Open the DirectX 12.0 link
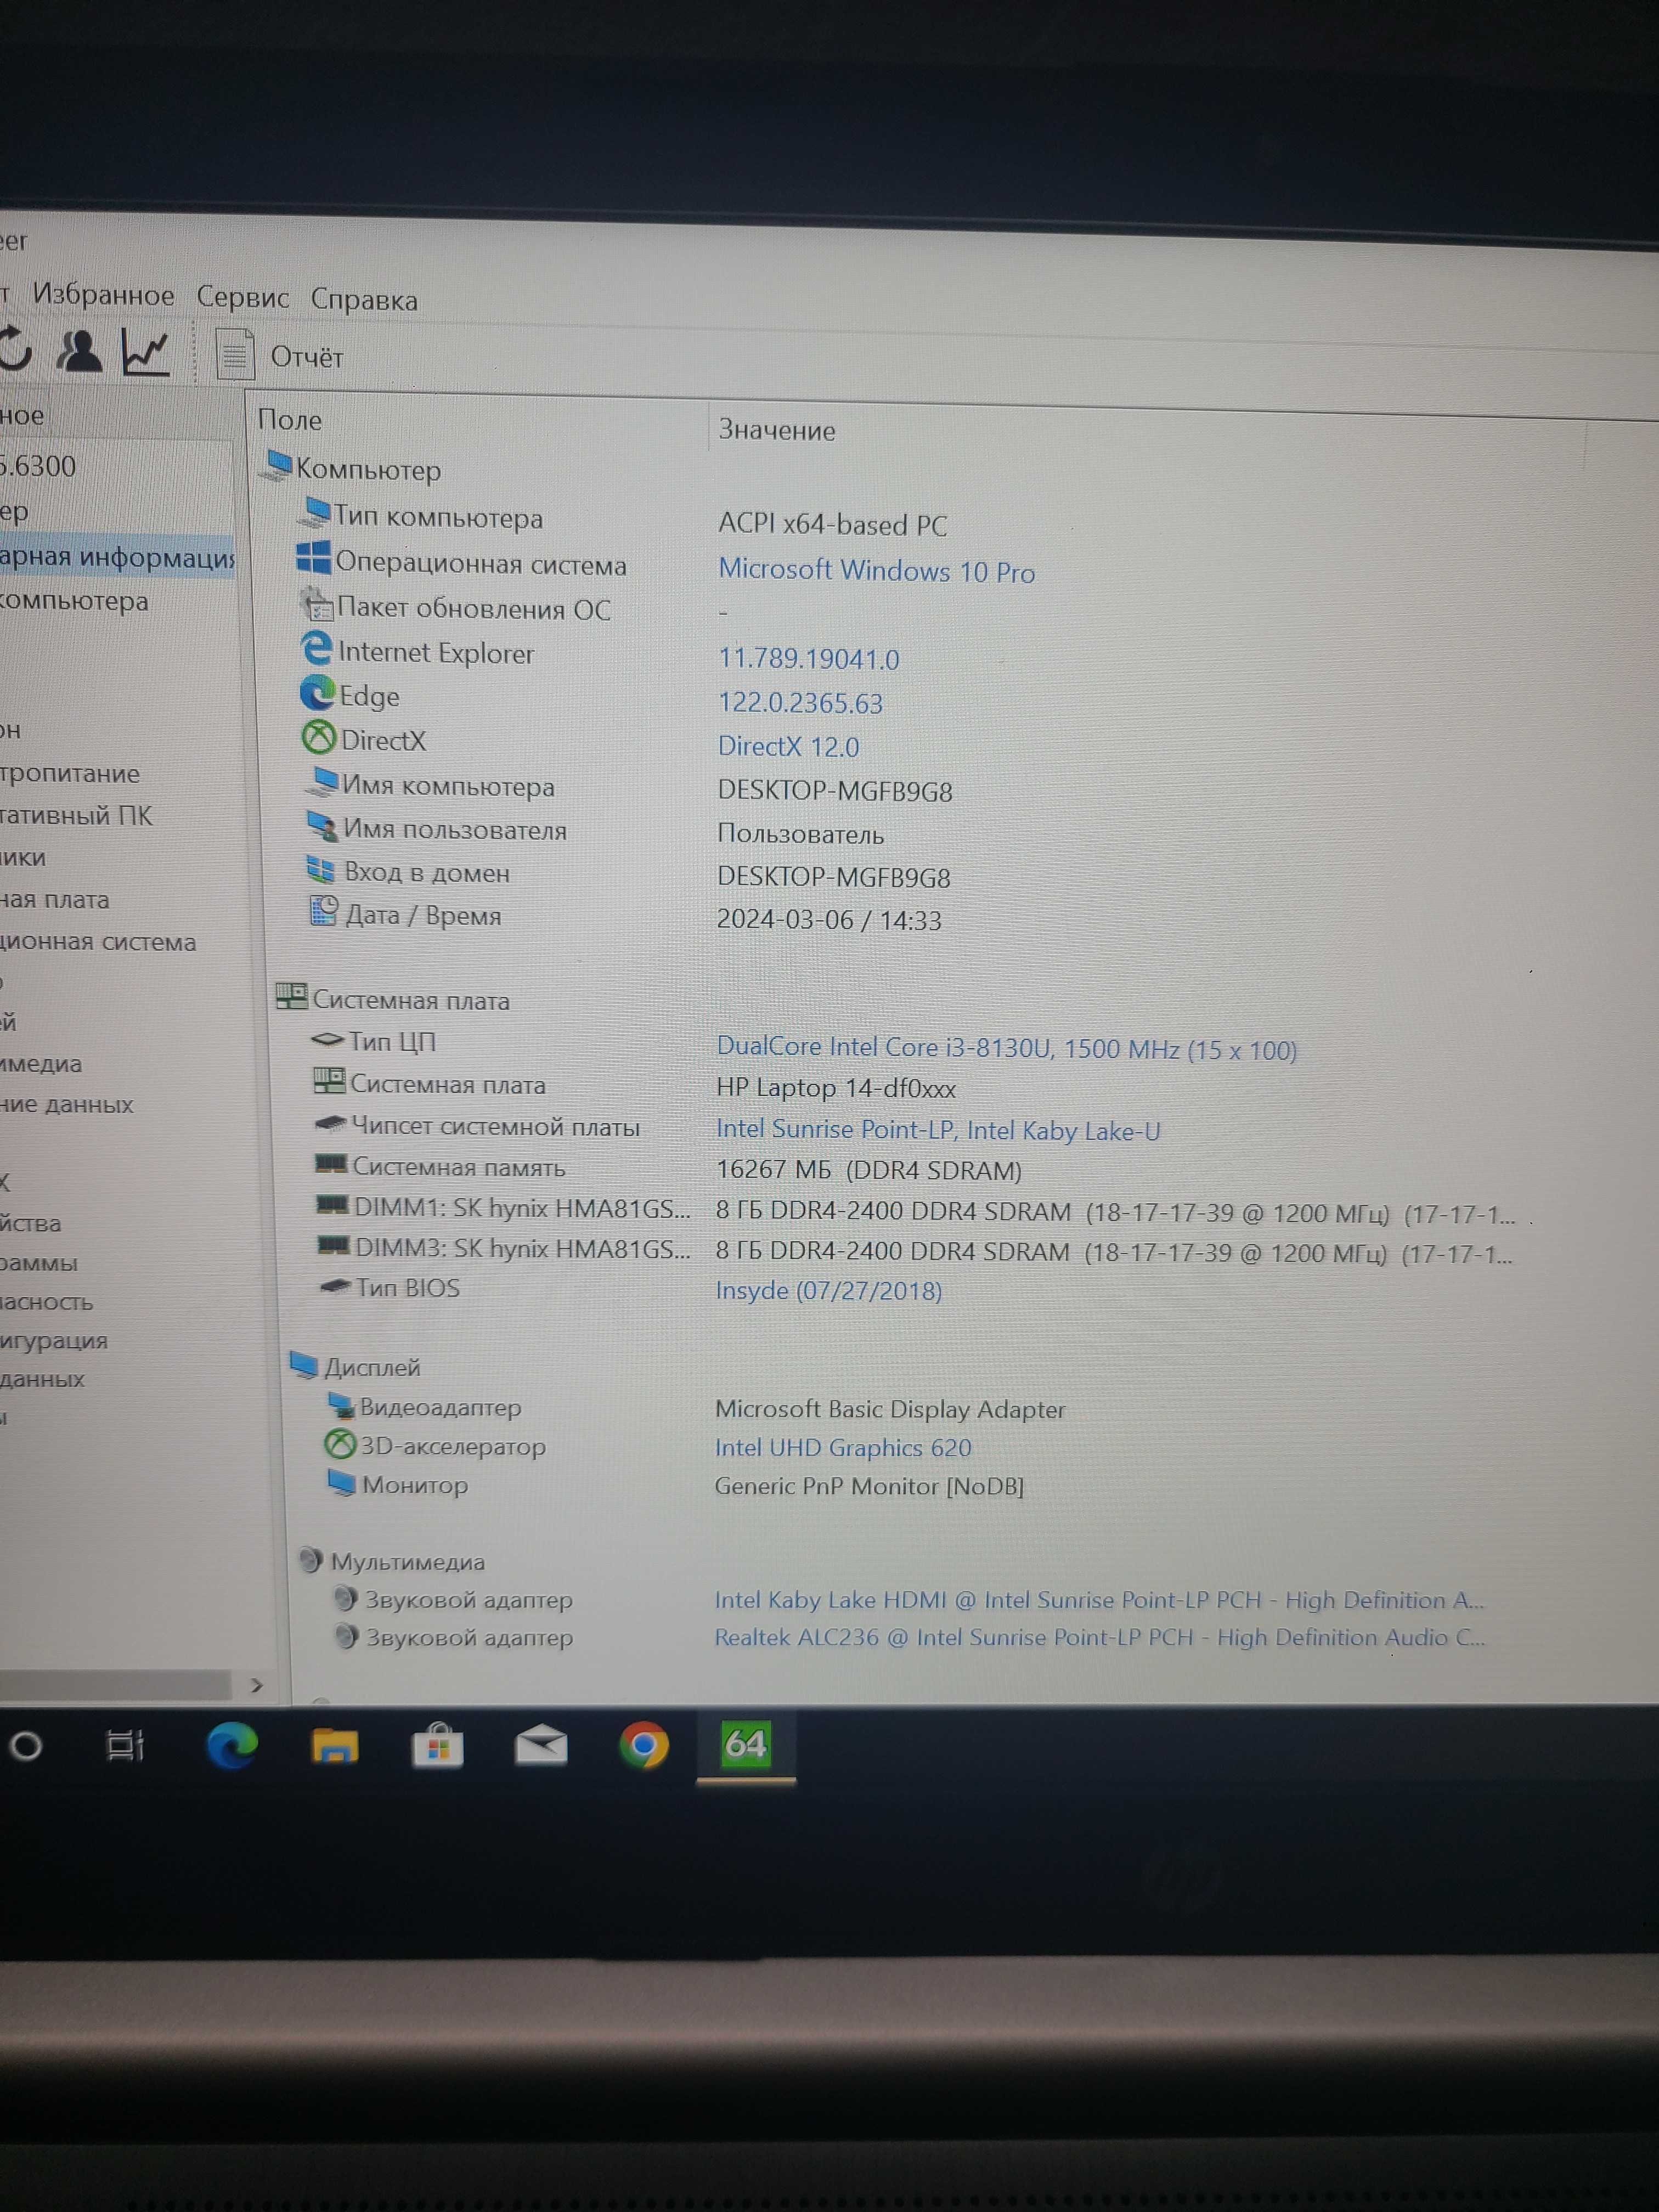The width and height of the screenshot is (1659, 2212). 788,746
